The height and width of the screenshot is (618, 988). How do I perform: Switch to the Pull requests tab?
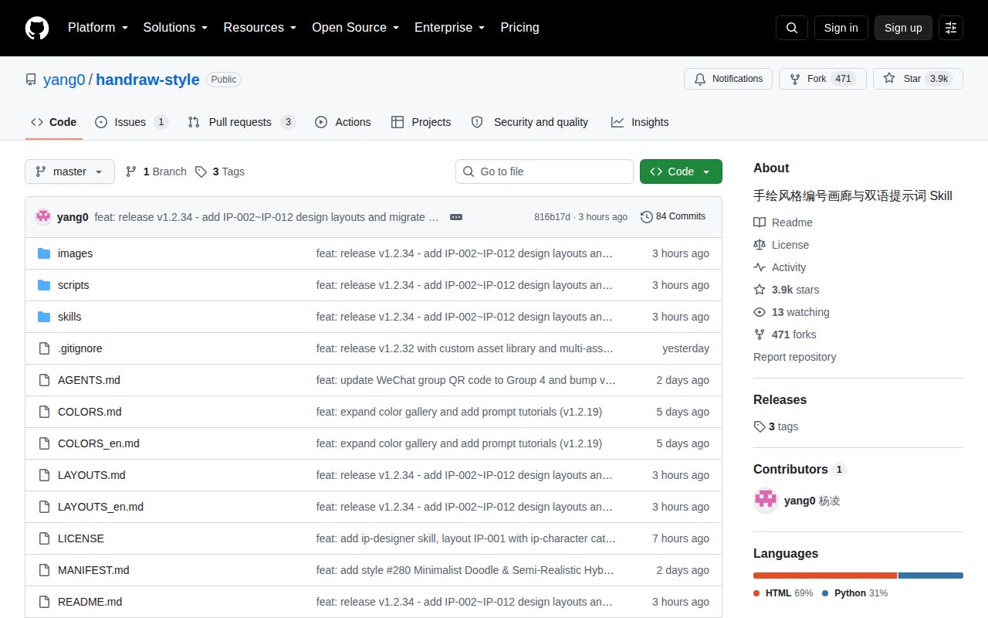(x=242, y=122)
